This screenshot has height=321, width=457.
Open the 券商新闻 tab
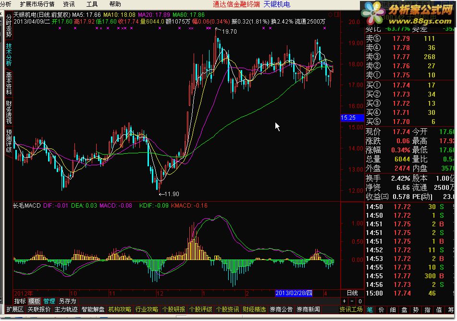click(308, 309)
